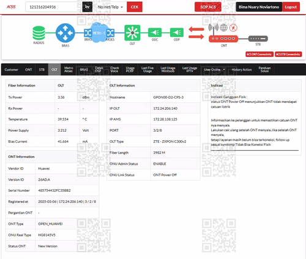Click the Fiber Information table header
The width and height of the screenshot is (306, 259).
[21, 86]
